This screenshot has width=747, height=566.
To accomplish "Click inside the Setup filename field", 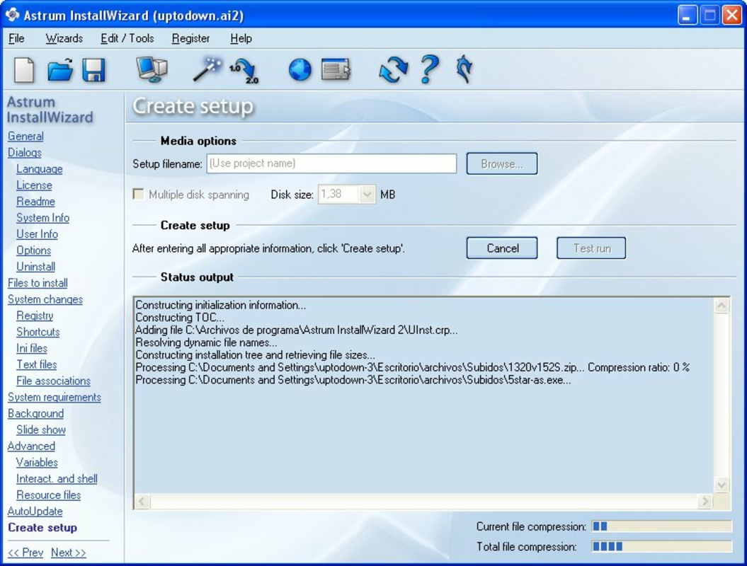I will 333,163.
